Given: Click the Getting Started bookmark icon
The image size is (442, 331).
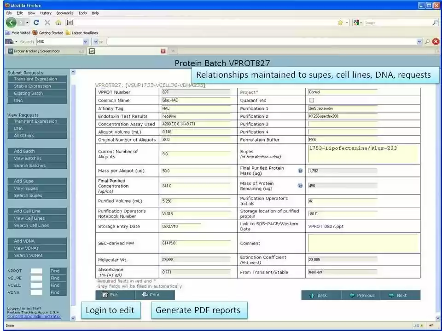Looking at the screenshot, I should pos(35,33).
